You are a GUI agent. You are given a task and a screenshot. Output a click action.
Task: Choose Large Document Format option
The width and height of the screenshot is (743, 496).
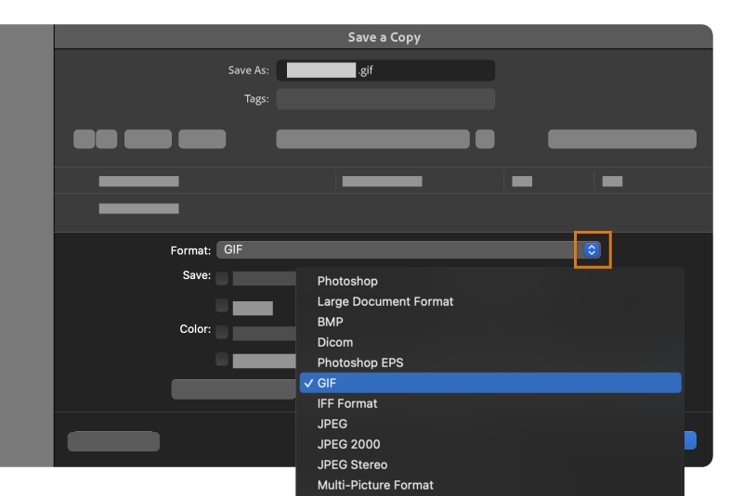click(385, 301)
